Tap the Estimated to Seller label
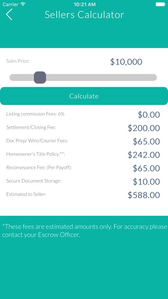Viewport: 168px width, 299px height. coord(26,194)
